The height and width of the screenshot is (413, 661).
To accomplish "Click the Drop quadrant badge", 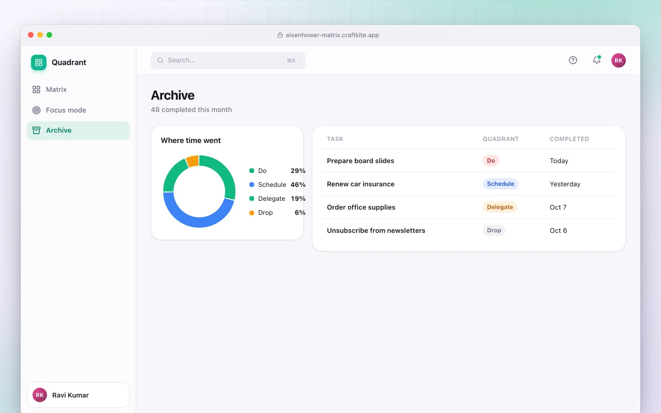I will coord(494,230).
